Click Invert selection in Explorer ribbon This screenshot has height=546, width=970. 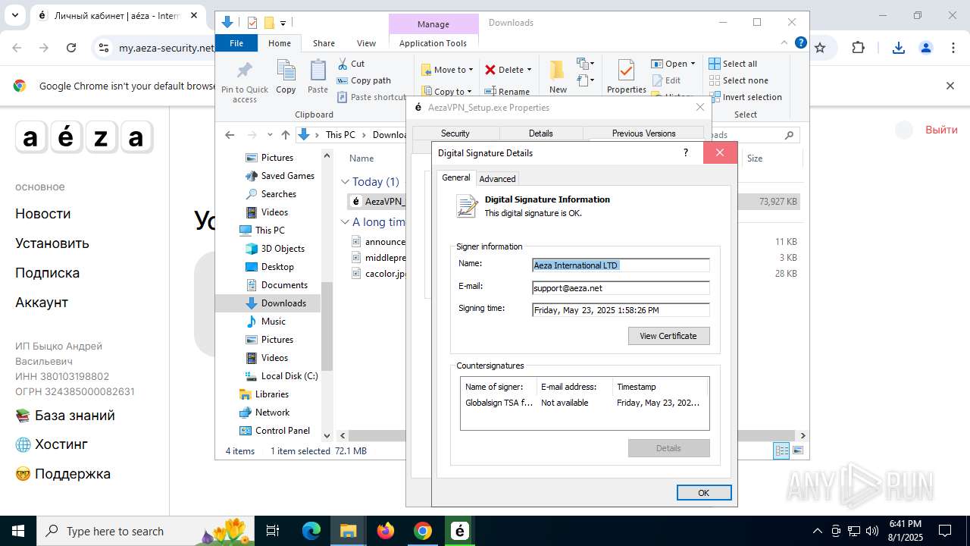click(745, 97)
